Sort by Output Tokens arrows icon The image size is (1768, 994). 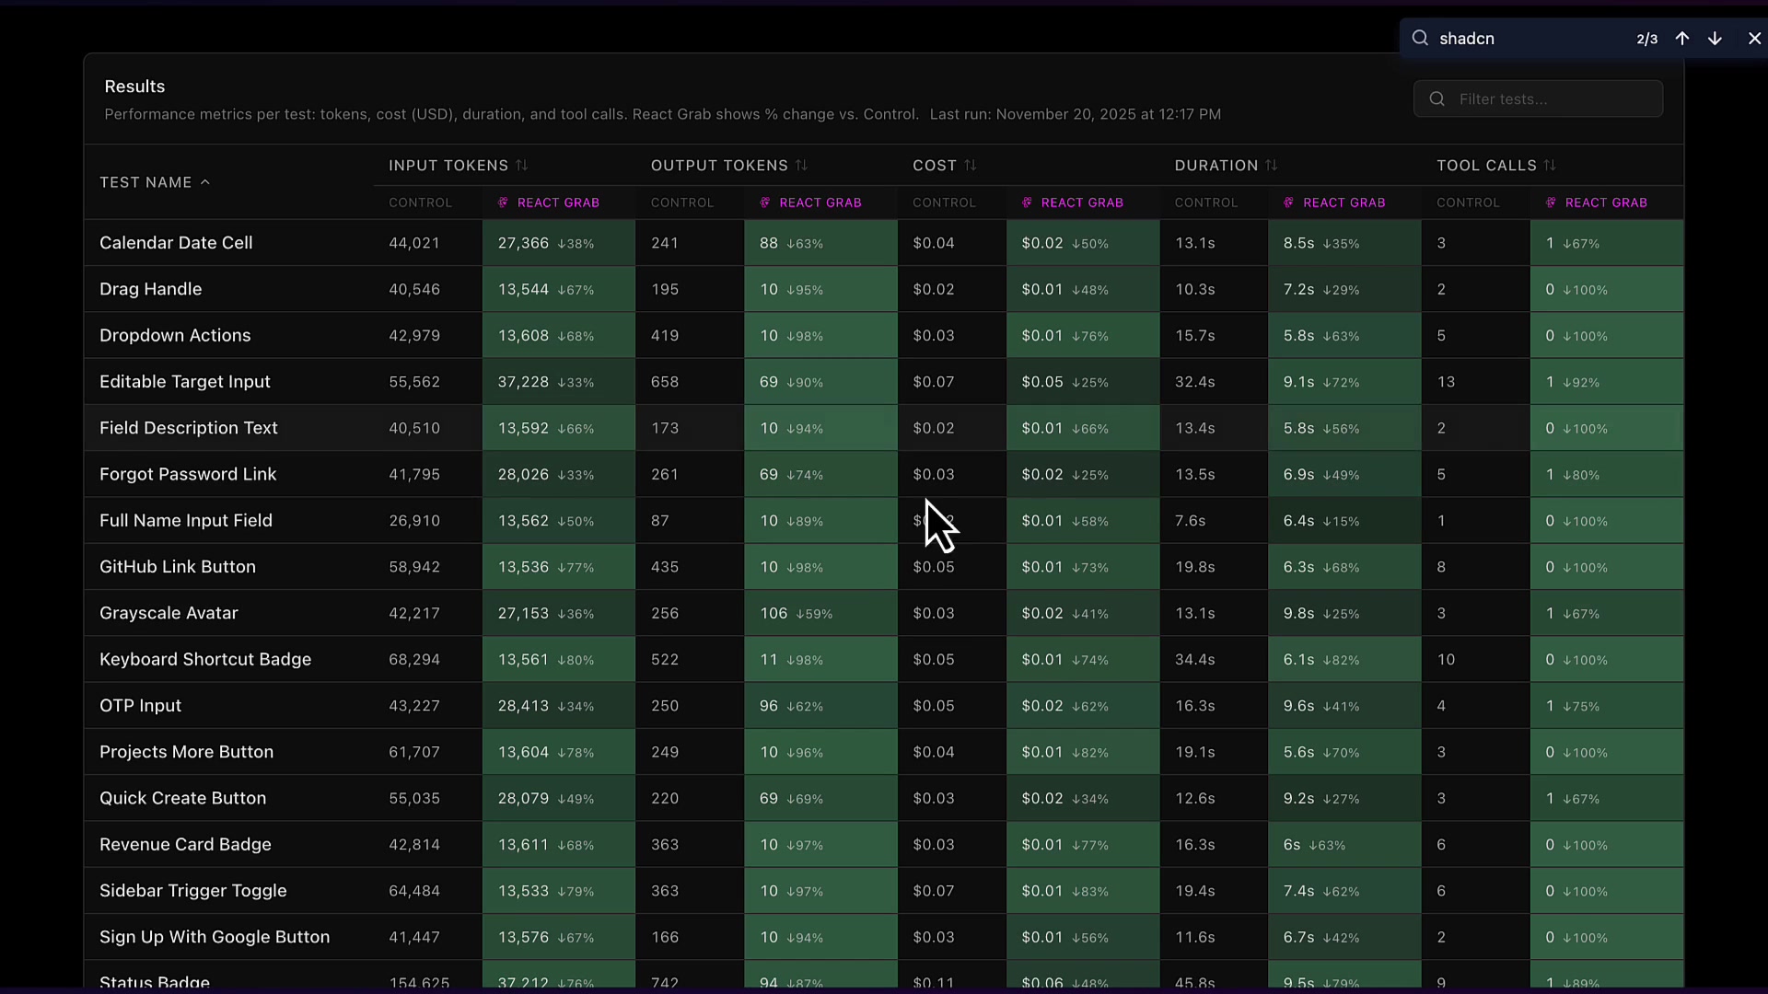pos(802,166)
